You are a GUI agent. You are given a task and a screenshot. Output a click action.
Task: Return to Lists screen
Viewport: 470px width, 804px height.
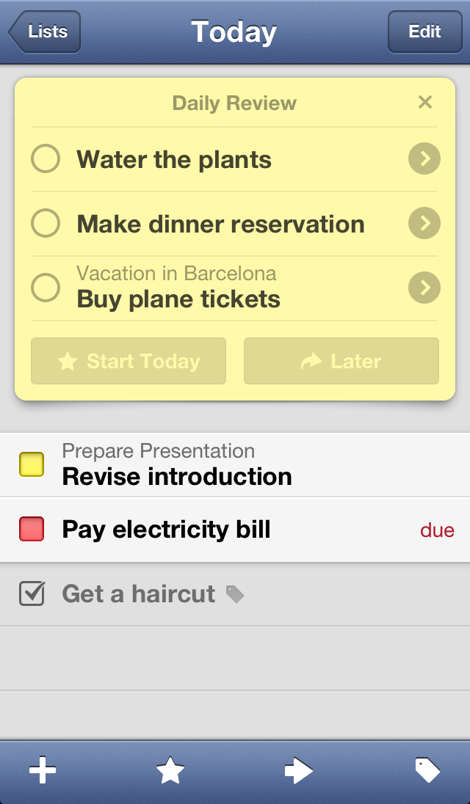pos(46,32)
